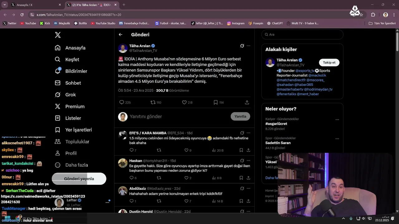Open Yer İşaretleri bookmarks
Image resolution: width=399 pixels, height=224 pixels.
[x=73, y=130]
